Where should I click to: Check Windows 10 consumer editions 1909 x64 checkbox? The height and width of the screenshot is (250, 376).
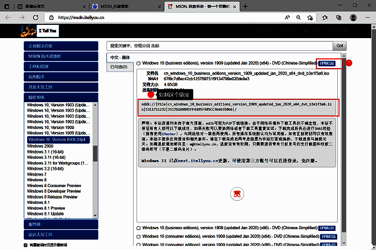138,237
